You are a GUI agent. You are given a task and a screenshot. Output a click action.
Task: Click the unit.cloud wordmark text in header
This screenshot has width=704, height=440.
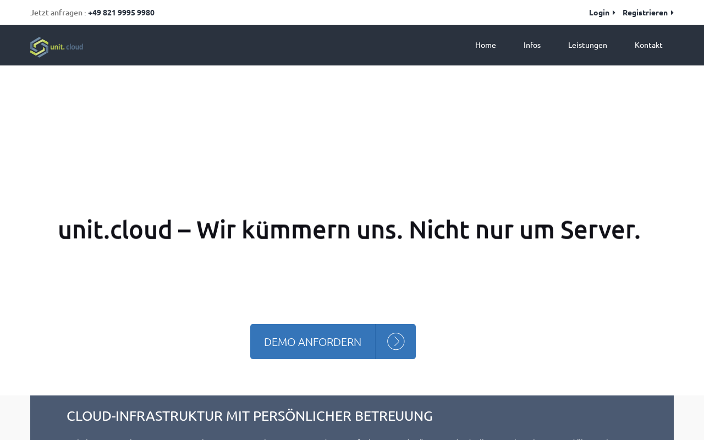click(67, 47)
